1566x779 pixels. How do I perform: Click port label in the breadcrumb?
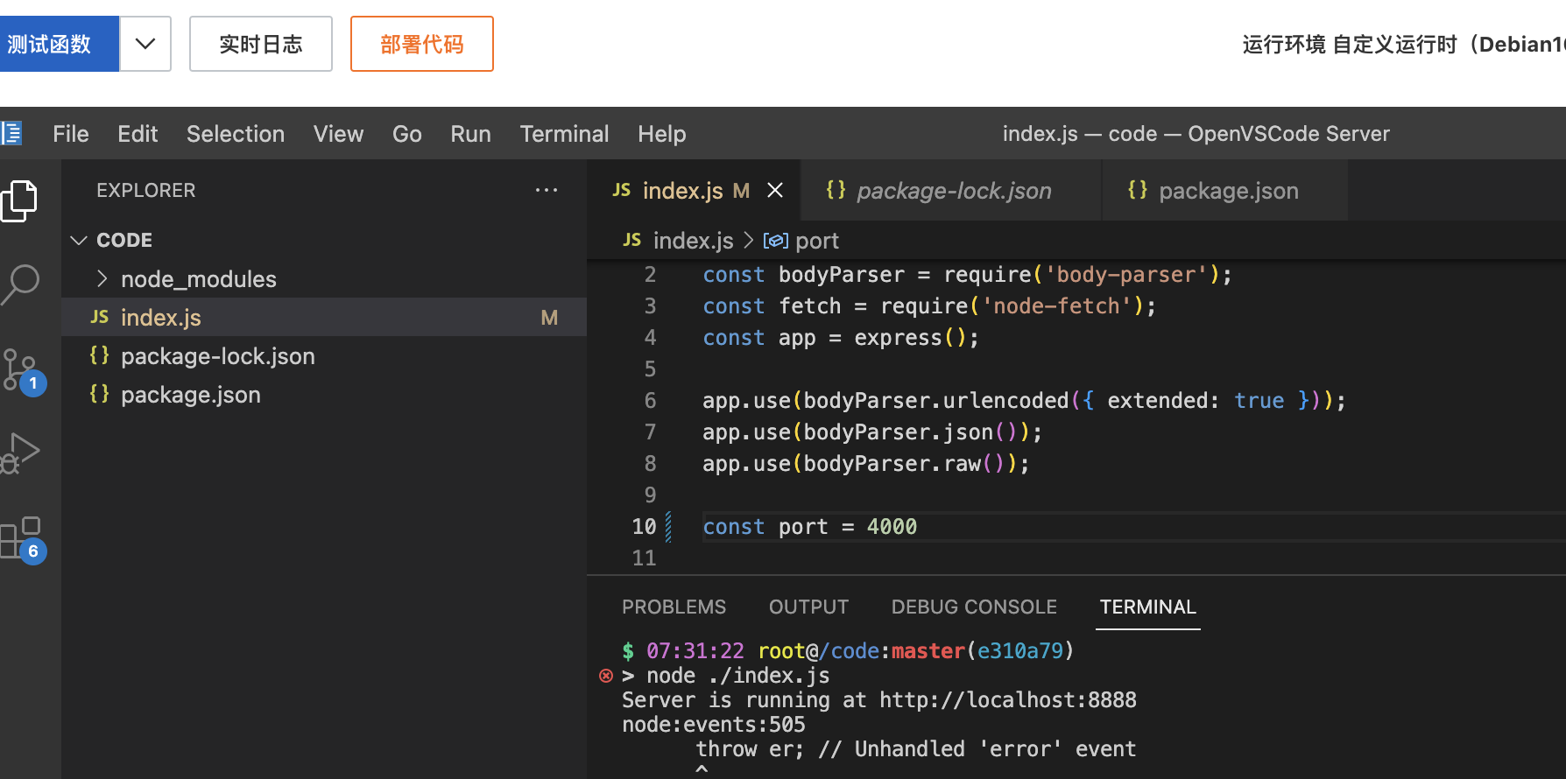point(817,240)
